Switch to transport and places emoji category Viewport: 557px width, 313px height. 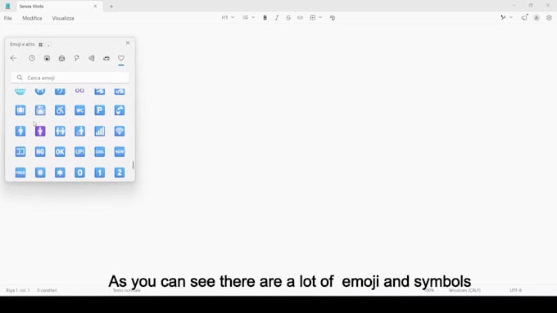click(x=106, y=58)
